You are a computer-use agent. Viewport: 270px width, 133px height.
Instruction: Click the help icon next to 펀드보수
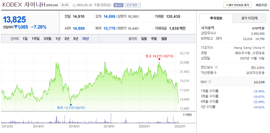pyautogui.click(x=217, y=67)
